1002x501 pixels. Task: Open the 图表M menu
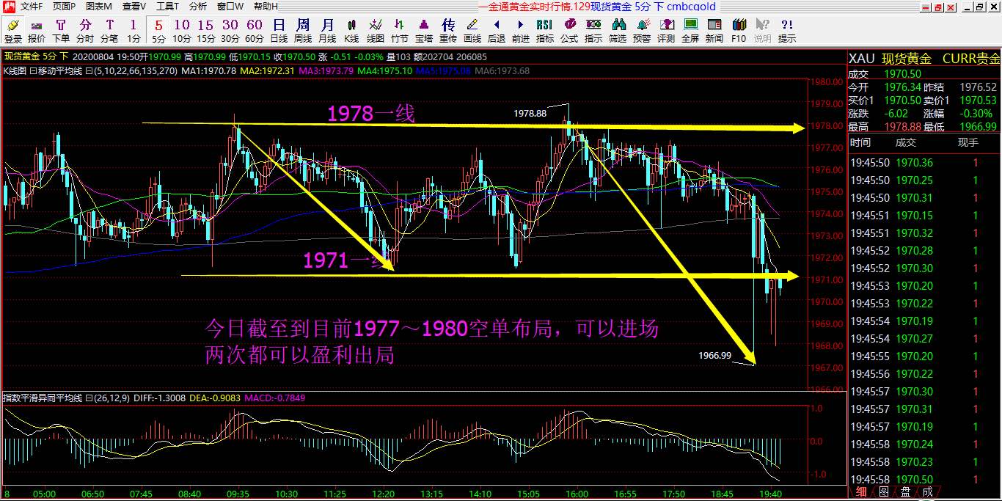pyautogui.click(x=99, y=7)
